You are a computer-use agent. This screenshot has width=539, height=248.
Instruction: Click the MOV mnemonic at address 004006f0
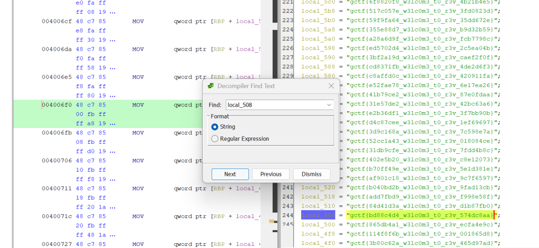coord(138,105)
